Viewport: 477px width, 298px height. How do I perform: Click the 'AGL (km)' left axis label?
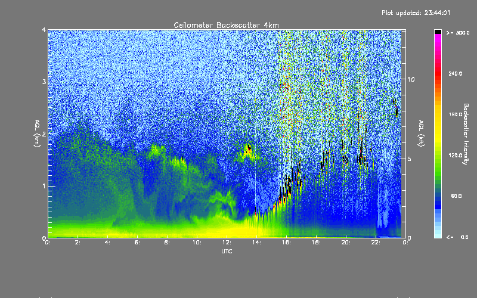(x=37, y=134)
